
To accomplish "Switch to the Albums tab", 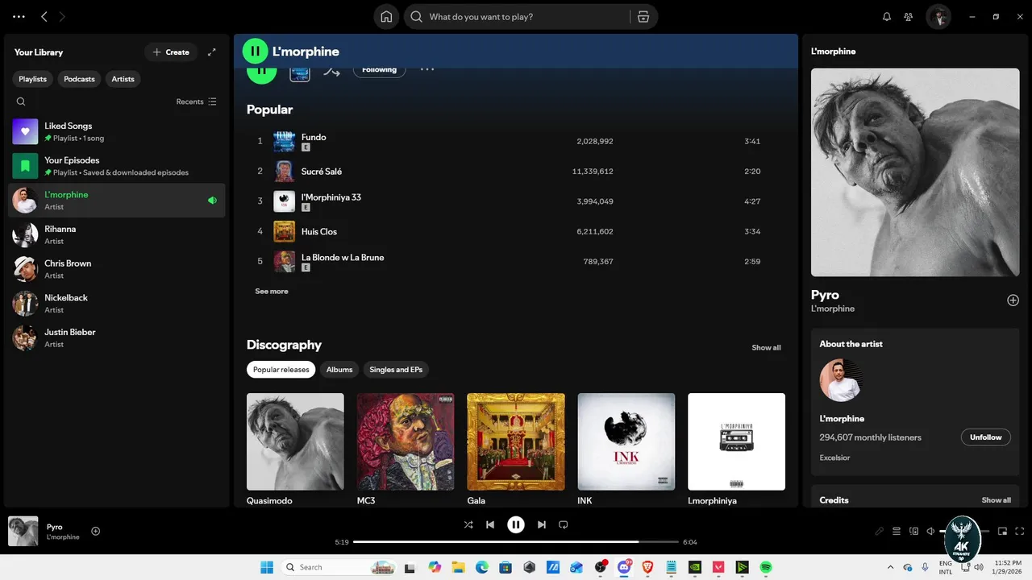I will pos(339,370).
